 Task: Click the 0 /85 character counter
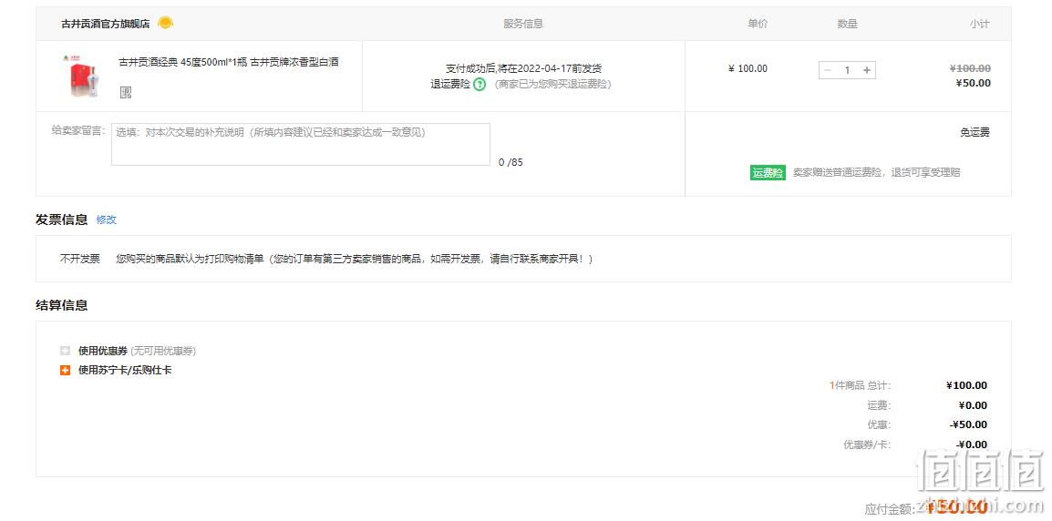pos(511,162)
